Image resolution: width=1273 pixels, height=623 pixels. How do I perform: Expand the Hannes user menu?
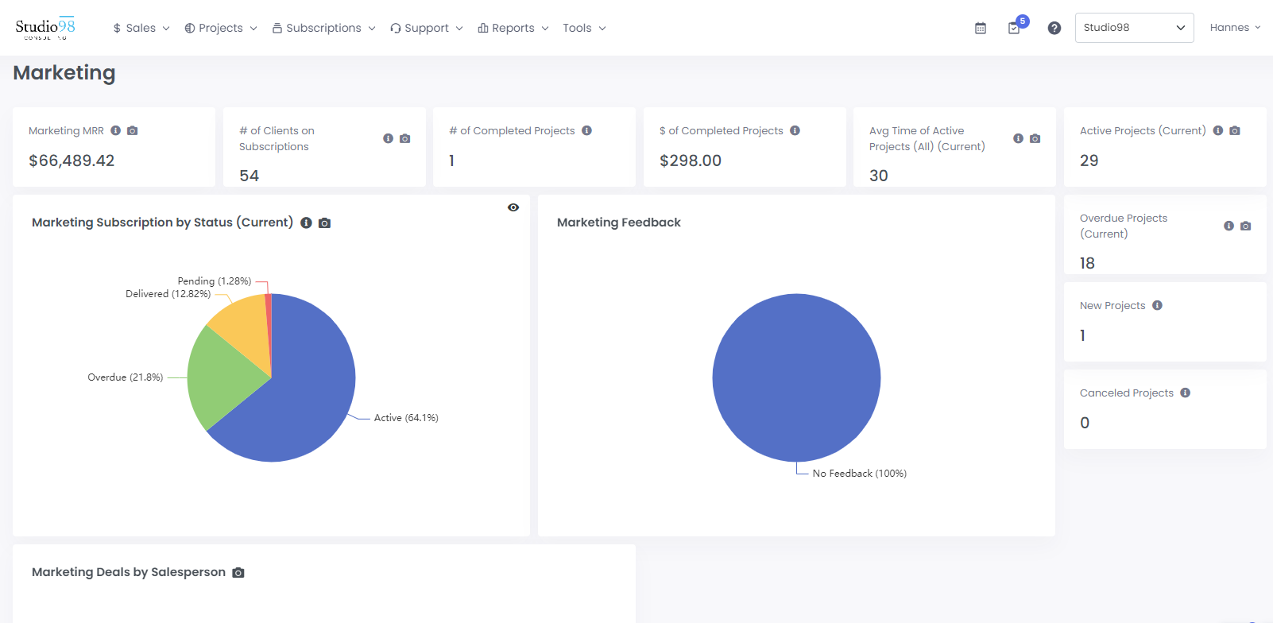1235,28
